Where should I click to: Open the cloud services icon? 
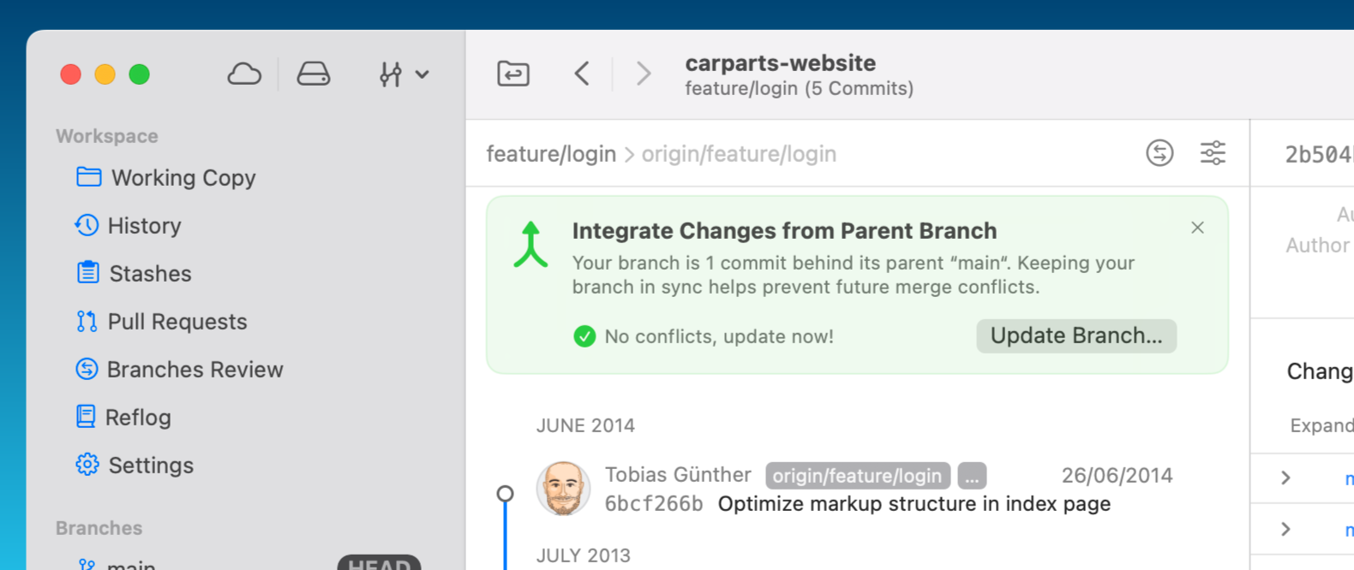pyautogui.click(x=244, y=74)
